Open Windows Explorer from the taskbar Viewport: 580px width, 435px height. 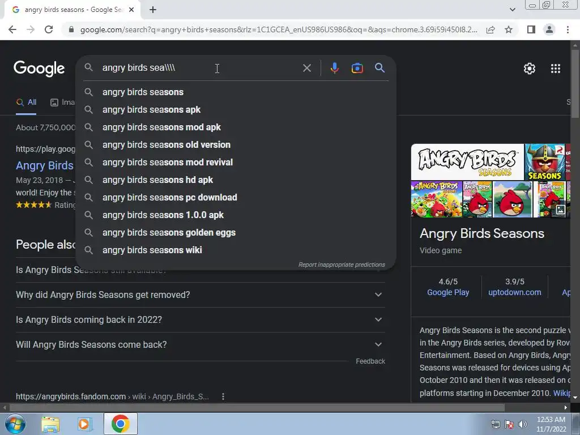[50, 424]
